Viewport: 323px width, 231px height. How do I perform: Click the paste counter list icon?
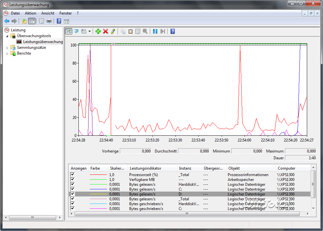pyautogui.click(x=130, y=31)
